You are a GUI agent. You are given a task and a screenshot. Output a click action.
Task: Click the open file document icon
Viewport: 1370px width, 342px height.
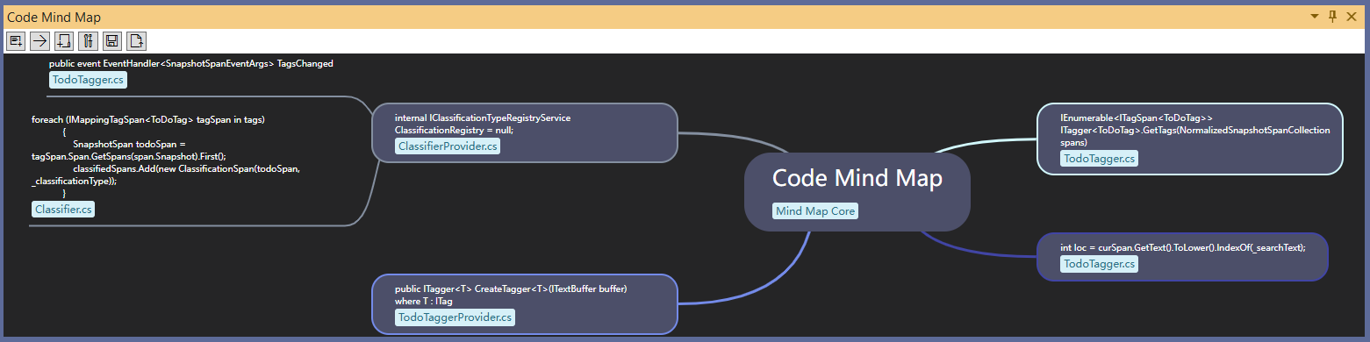(x=136, y=40)
